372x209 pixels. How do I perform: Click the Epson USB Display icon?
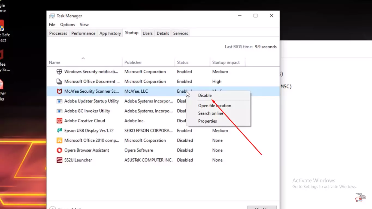[59, 131]
